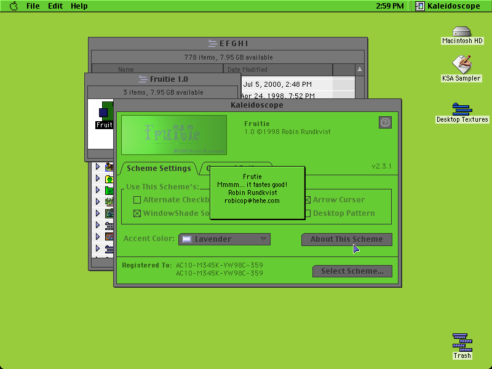The width and height of the screenshot is (492, 369).
Task: Expand the row with the blue striped folder
Action: click(98, 248)
